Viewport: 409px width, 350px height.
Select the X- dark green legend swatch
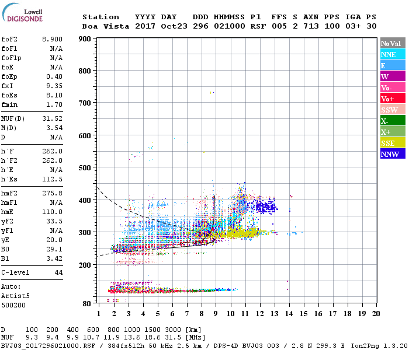tap(393, 121)
